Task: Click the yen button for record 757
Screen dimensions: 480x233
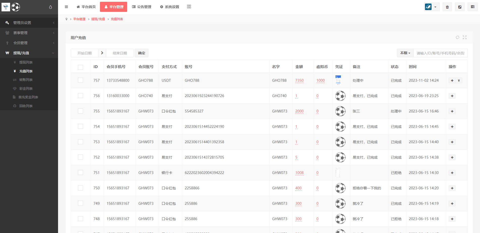Action: 459,80
